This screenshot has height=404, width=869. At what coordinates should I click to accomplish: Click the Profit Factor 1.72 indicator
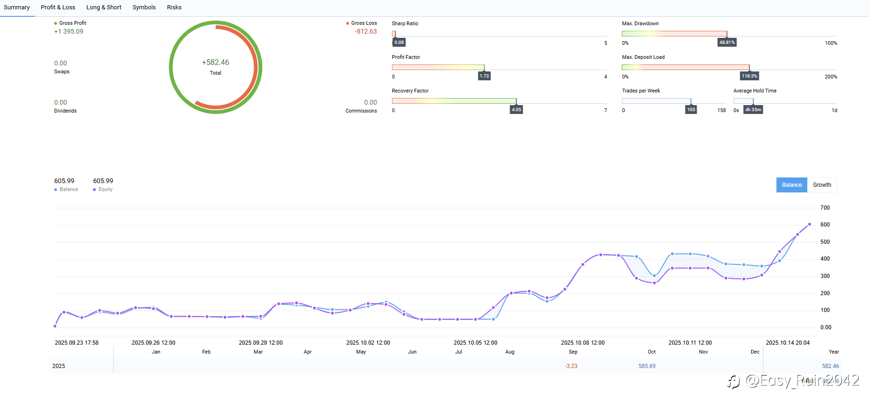click(484, 76)
